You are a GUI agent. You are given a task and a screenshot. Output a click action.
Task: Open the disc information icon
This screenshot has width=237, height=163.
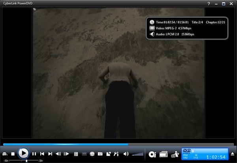tap(152, 154)
